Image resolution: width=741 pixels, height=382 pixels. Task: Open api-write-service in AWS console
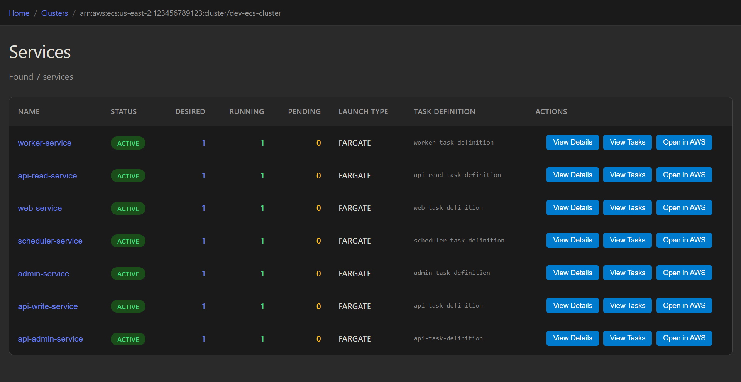684,306
